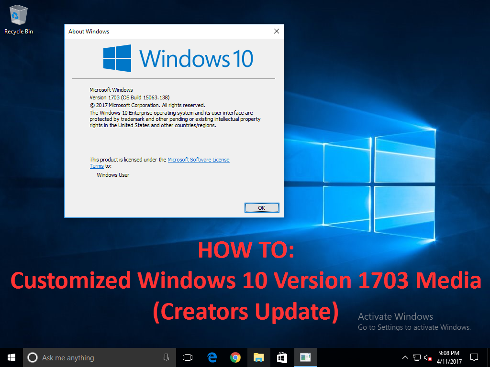This screenshot has height=367, width=490.
Task: Click the 2017 Microsoft Corporation copyright line
Action: coord(147,105)
